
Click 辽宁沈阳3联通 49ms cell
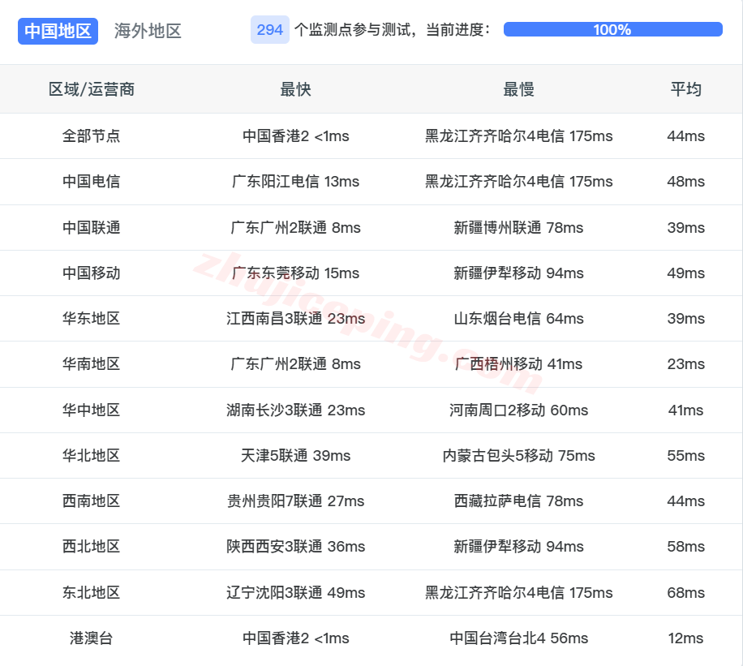coord(296,592)
